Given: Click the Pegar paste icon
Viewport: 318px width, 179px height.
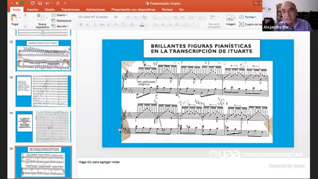Looking at the screenshot, I should (x=14, y=18).
